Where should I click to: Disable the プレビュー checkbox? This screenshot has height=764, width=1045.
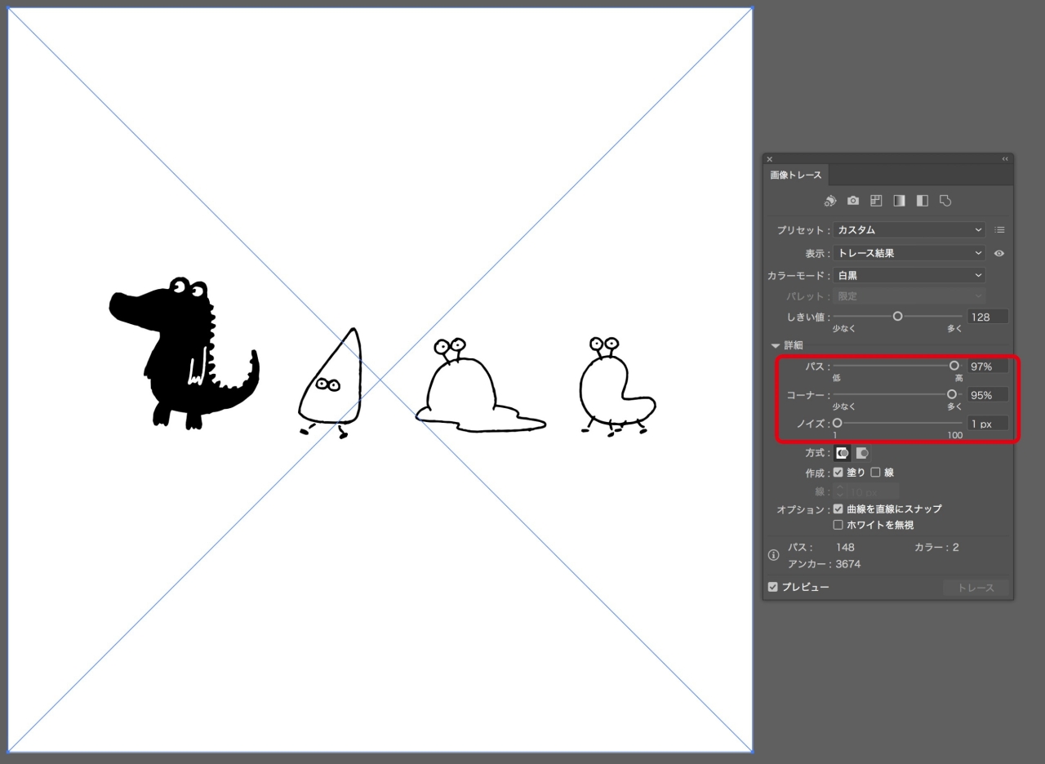tap(773, 587)
